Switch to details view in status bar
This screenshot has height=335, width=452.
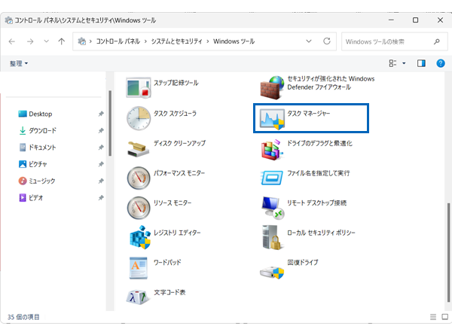click(x=433, y=317)
